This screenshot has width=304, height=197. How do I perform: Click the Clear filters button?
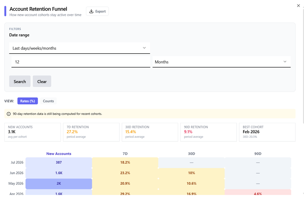(42, 81)
